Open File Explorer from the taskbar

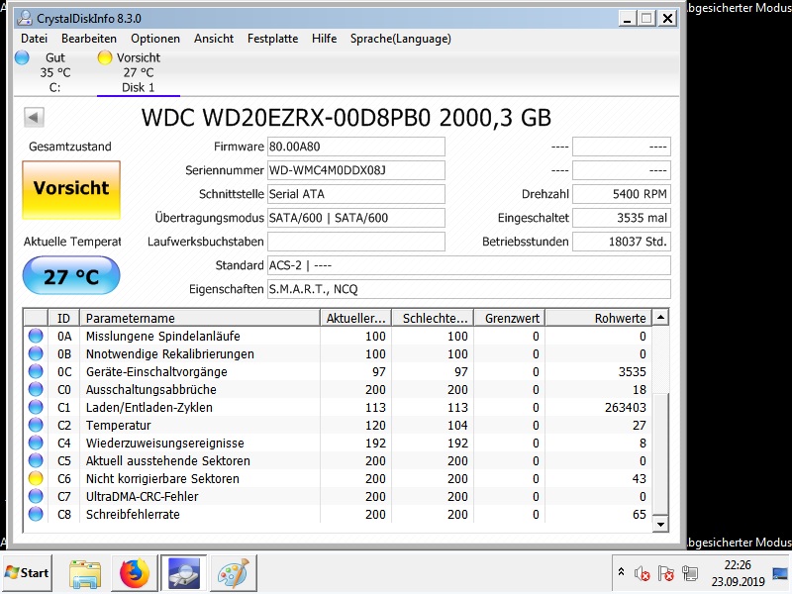pos(85,574)
